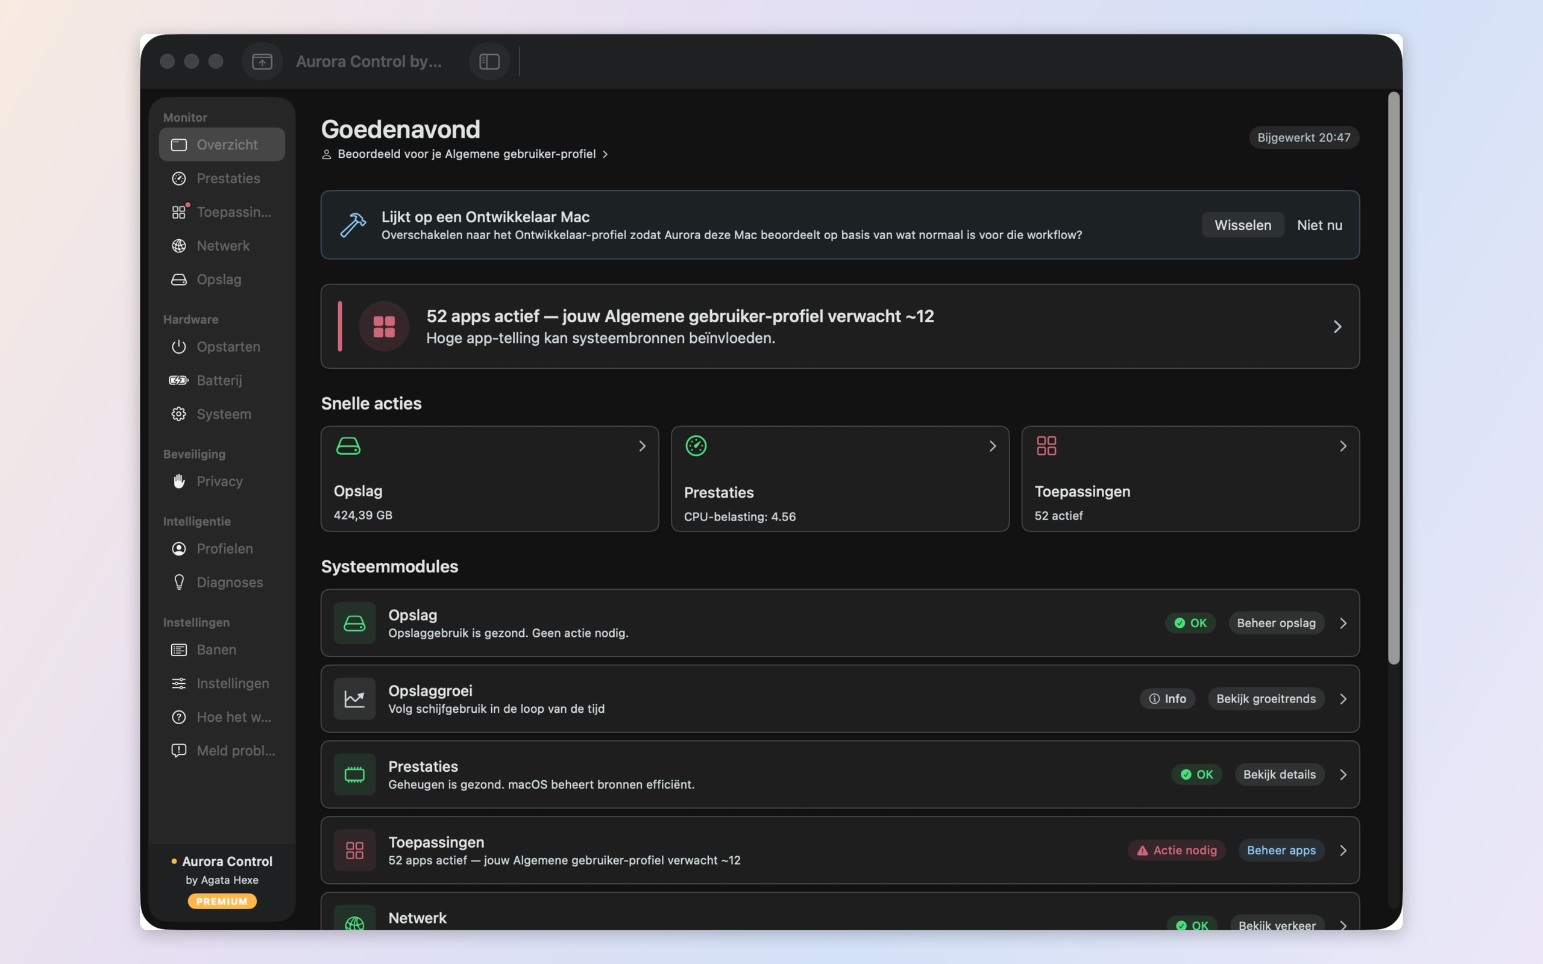Click the Wisselen button
Screen dimensions: 1543x964
point(1243,225)
